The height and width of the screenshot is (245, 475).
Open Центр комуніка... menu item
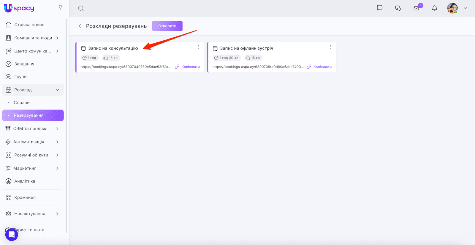tap(33, 51)
